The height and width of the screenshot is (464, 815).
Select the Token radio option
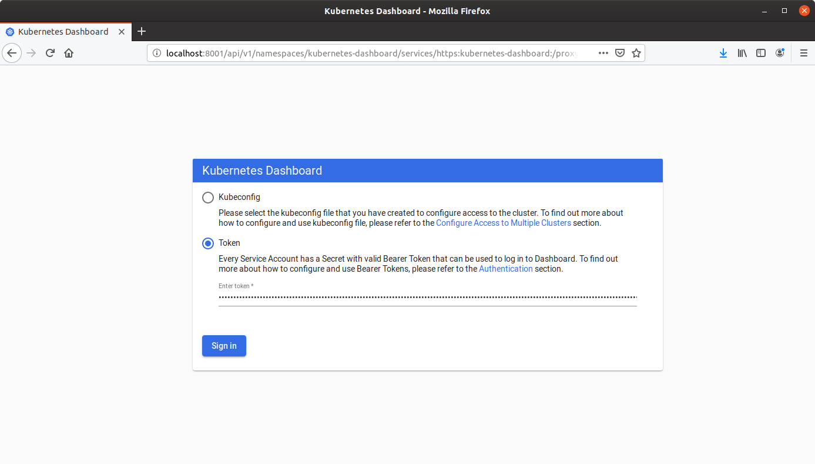(208, 243)
